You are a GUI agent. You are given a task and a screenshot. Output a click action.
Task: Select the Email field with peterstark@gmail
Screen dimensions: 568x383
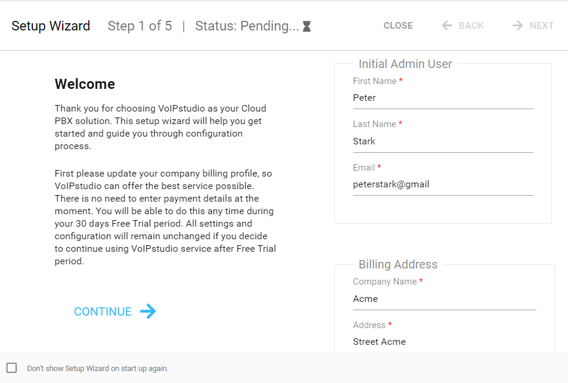coord(442,184)
